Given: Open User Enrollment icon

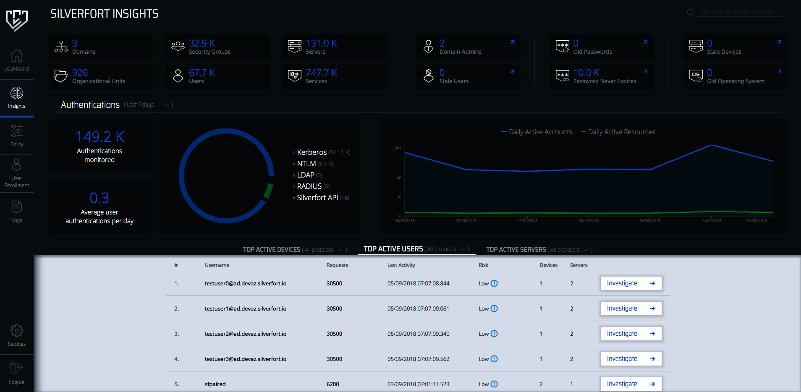Looking at the screenshot, I should (17, 165).
